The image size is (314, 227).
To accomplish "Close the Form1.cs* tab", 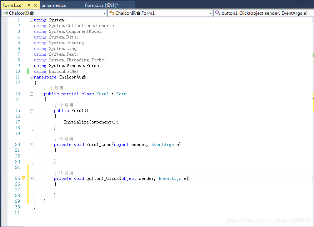I will [35, 5].
